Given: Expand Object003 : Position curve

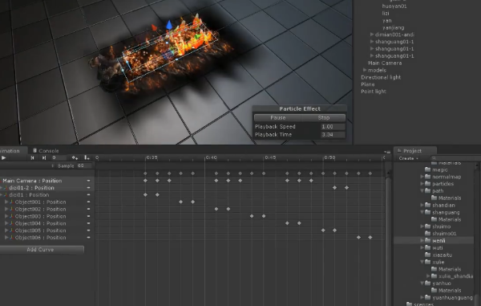Looking at the screenshot, I should click(x=6, y=216).
